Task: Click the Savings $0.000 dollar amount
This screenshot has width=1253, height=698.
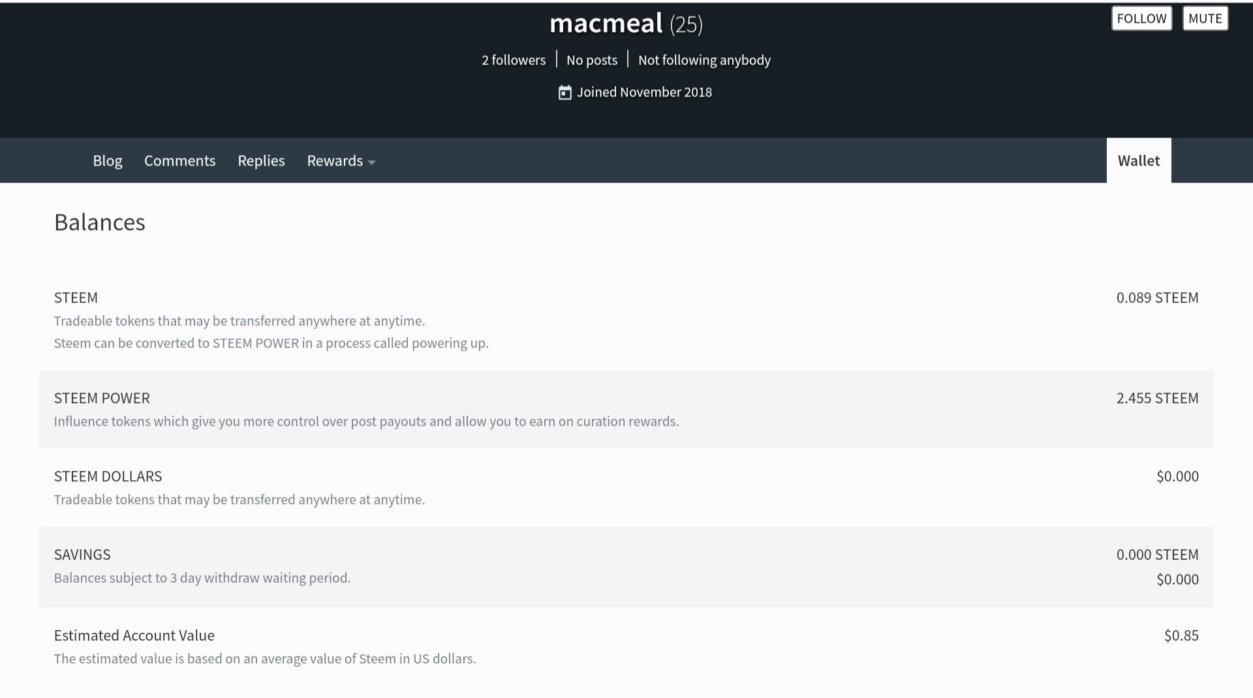Action: click(x=1177, y=580)
